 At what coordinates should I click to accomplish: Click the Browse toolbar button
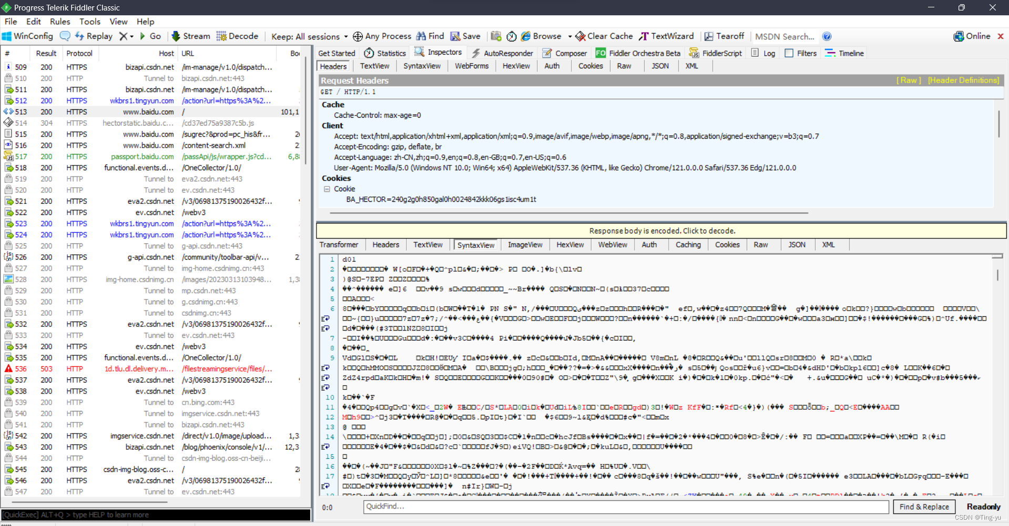pyautogui.click(x=541, y=36)
